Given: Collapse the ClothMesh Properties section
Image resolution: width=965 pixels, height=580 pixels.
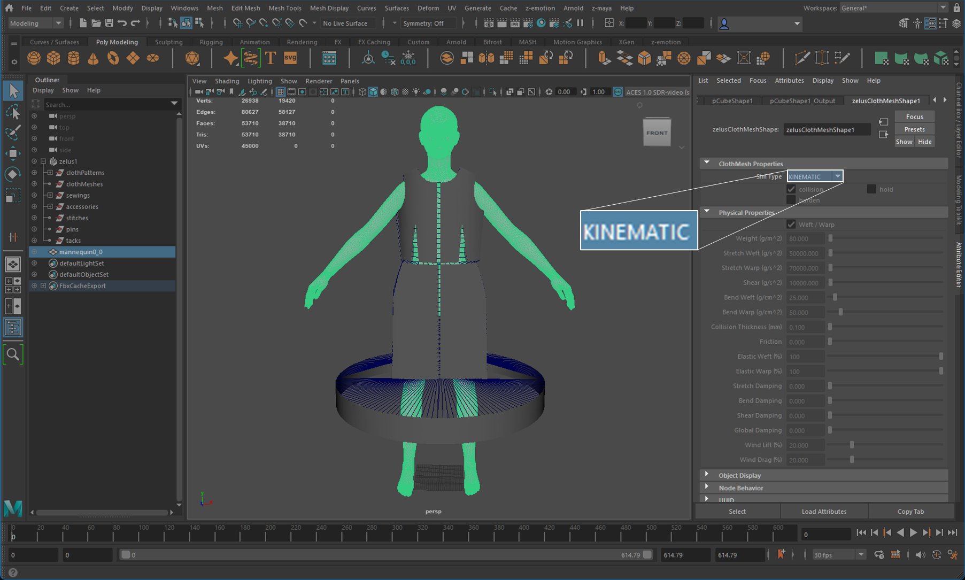Looking at the screenshot, I should (707, 163).
